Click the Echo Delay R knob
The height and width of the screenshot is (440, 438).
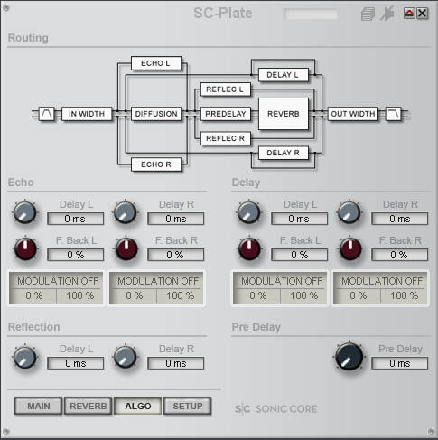(x=126, y=212)
